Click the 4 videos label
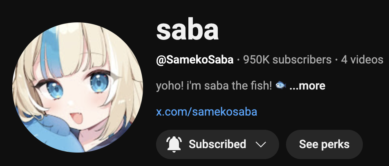This screenshot has height=166, width=389. (362, 60)
